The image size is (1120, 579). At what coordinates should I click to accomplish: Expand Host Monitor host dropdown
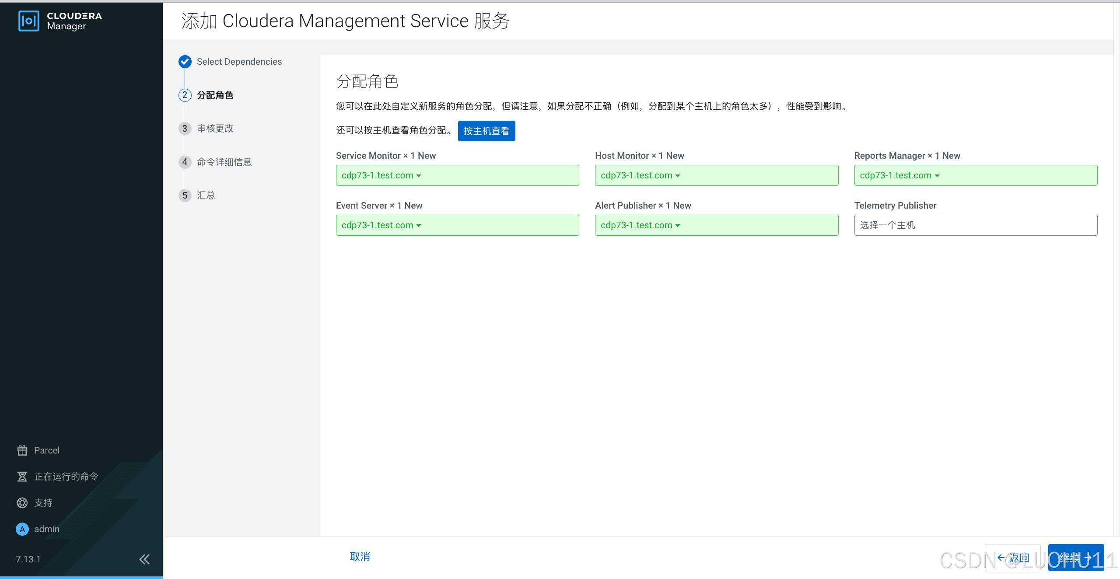(640, 176)
